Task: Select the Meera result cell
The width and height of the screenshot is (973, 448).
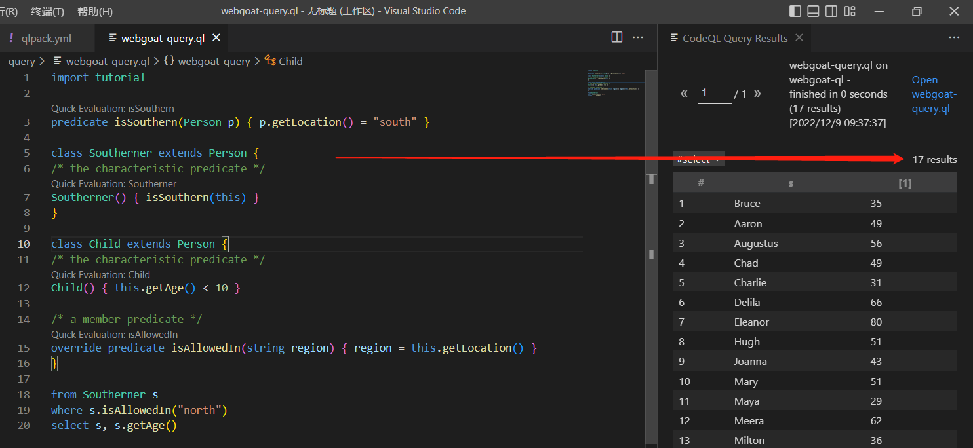Action: point(749,420)
